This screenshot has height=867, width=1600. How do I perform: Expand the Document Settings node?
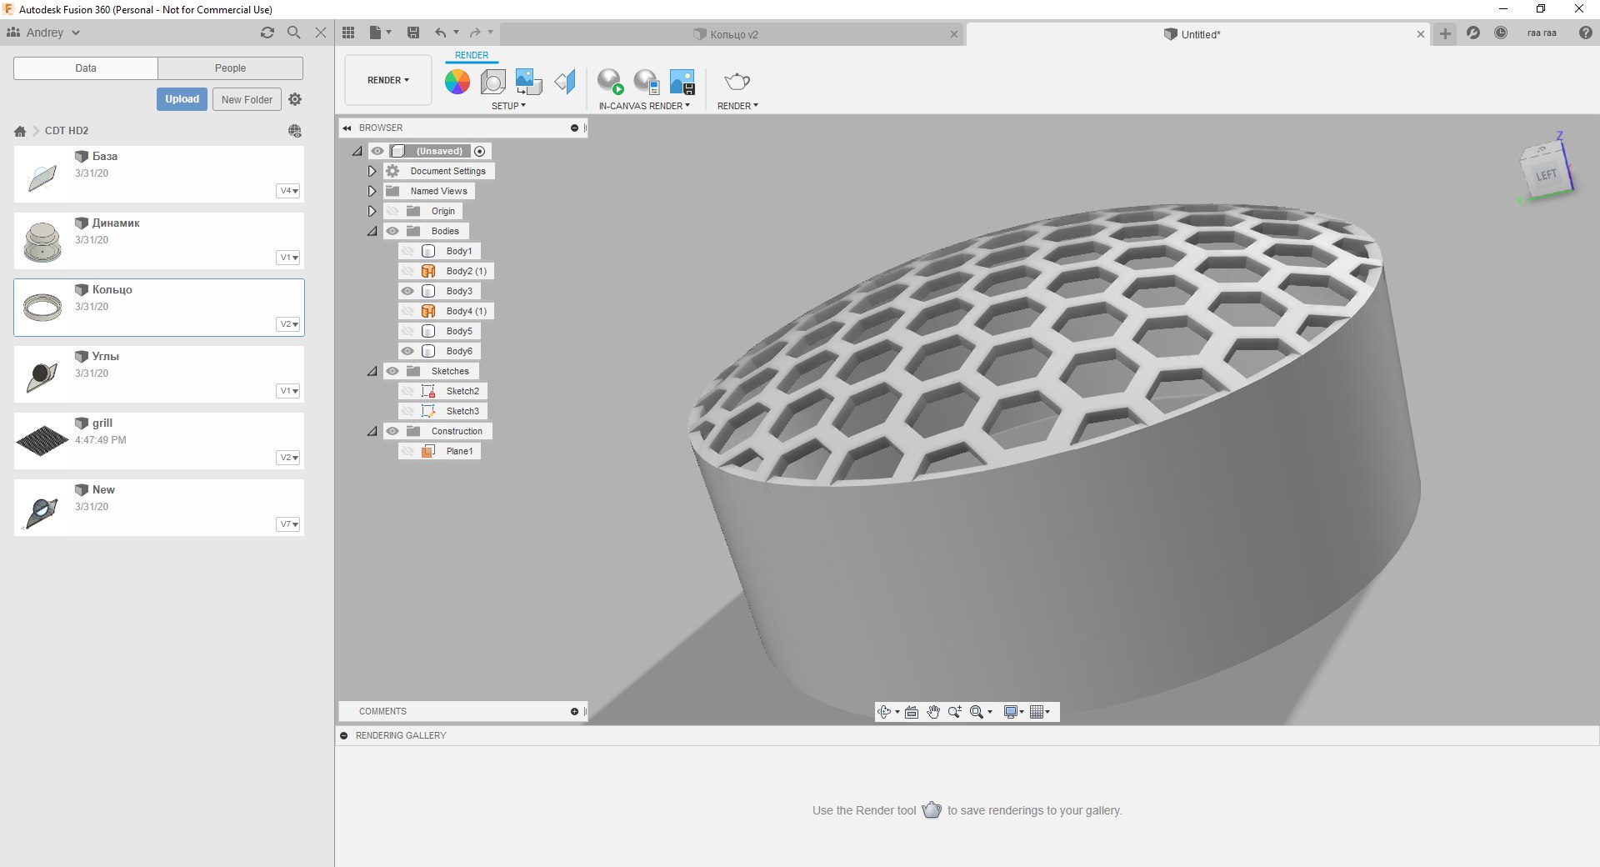pos(372,171)
